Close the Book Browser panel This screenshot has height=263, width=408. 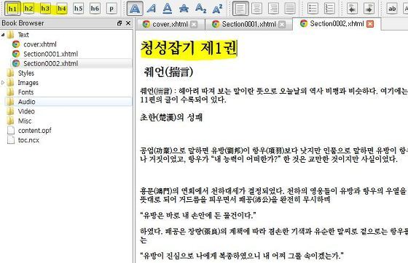click(x=128, y=23)
